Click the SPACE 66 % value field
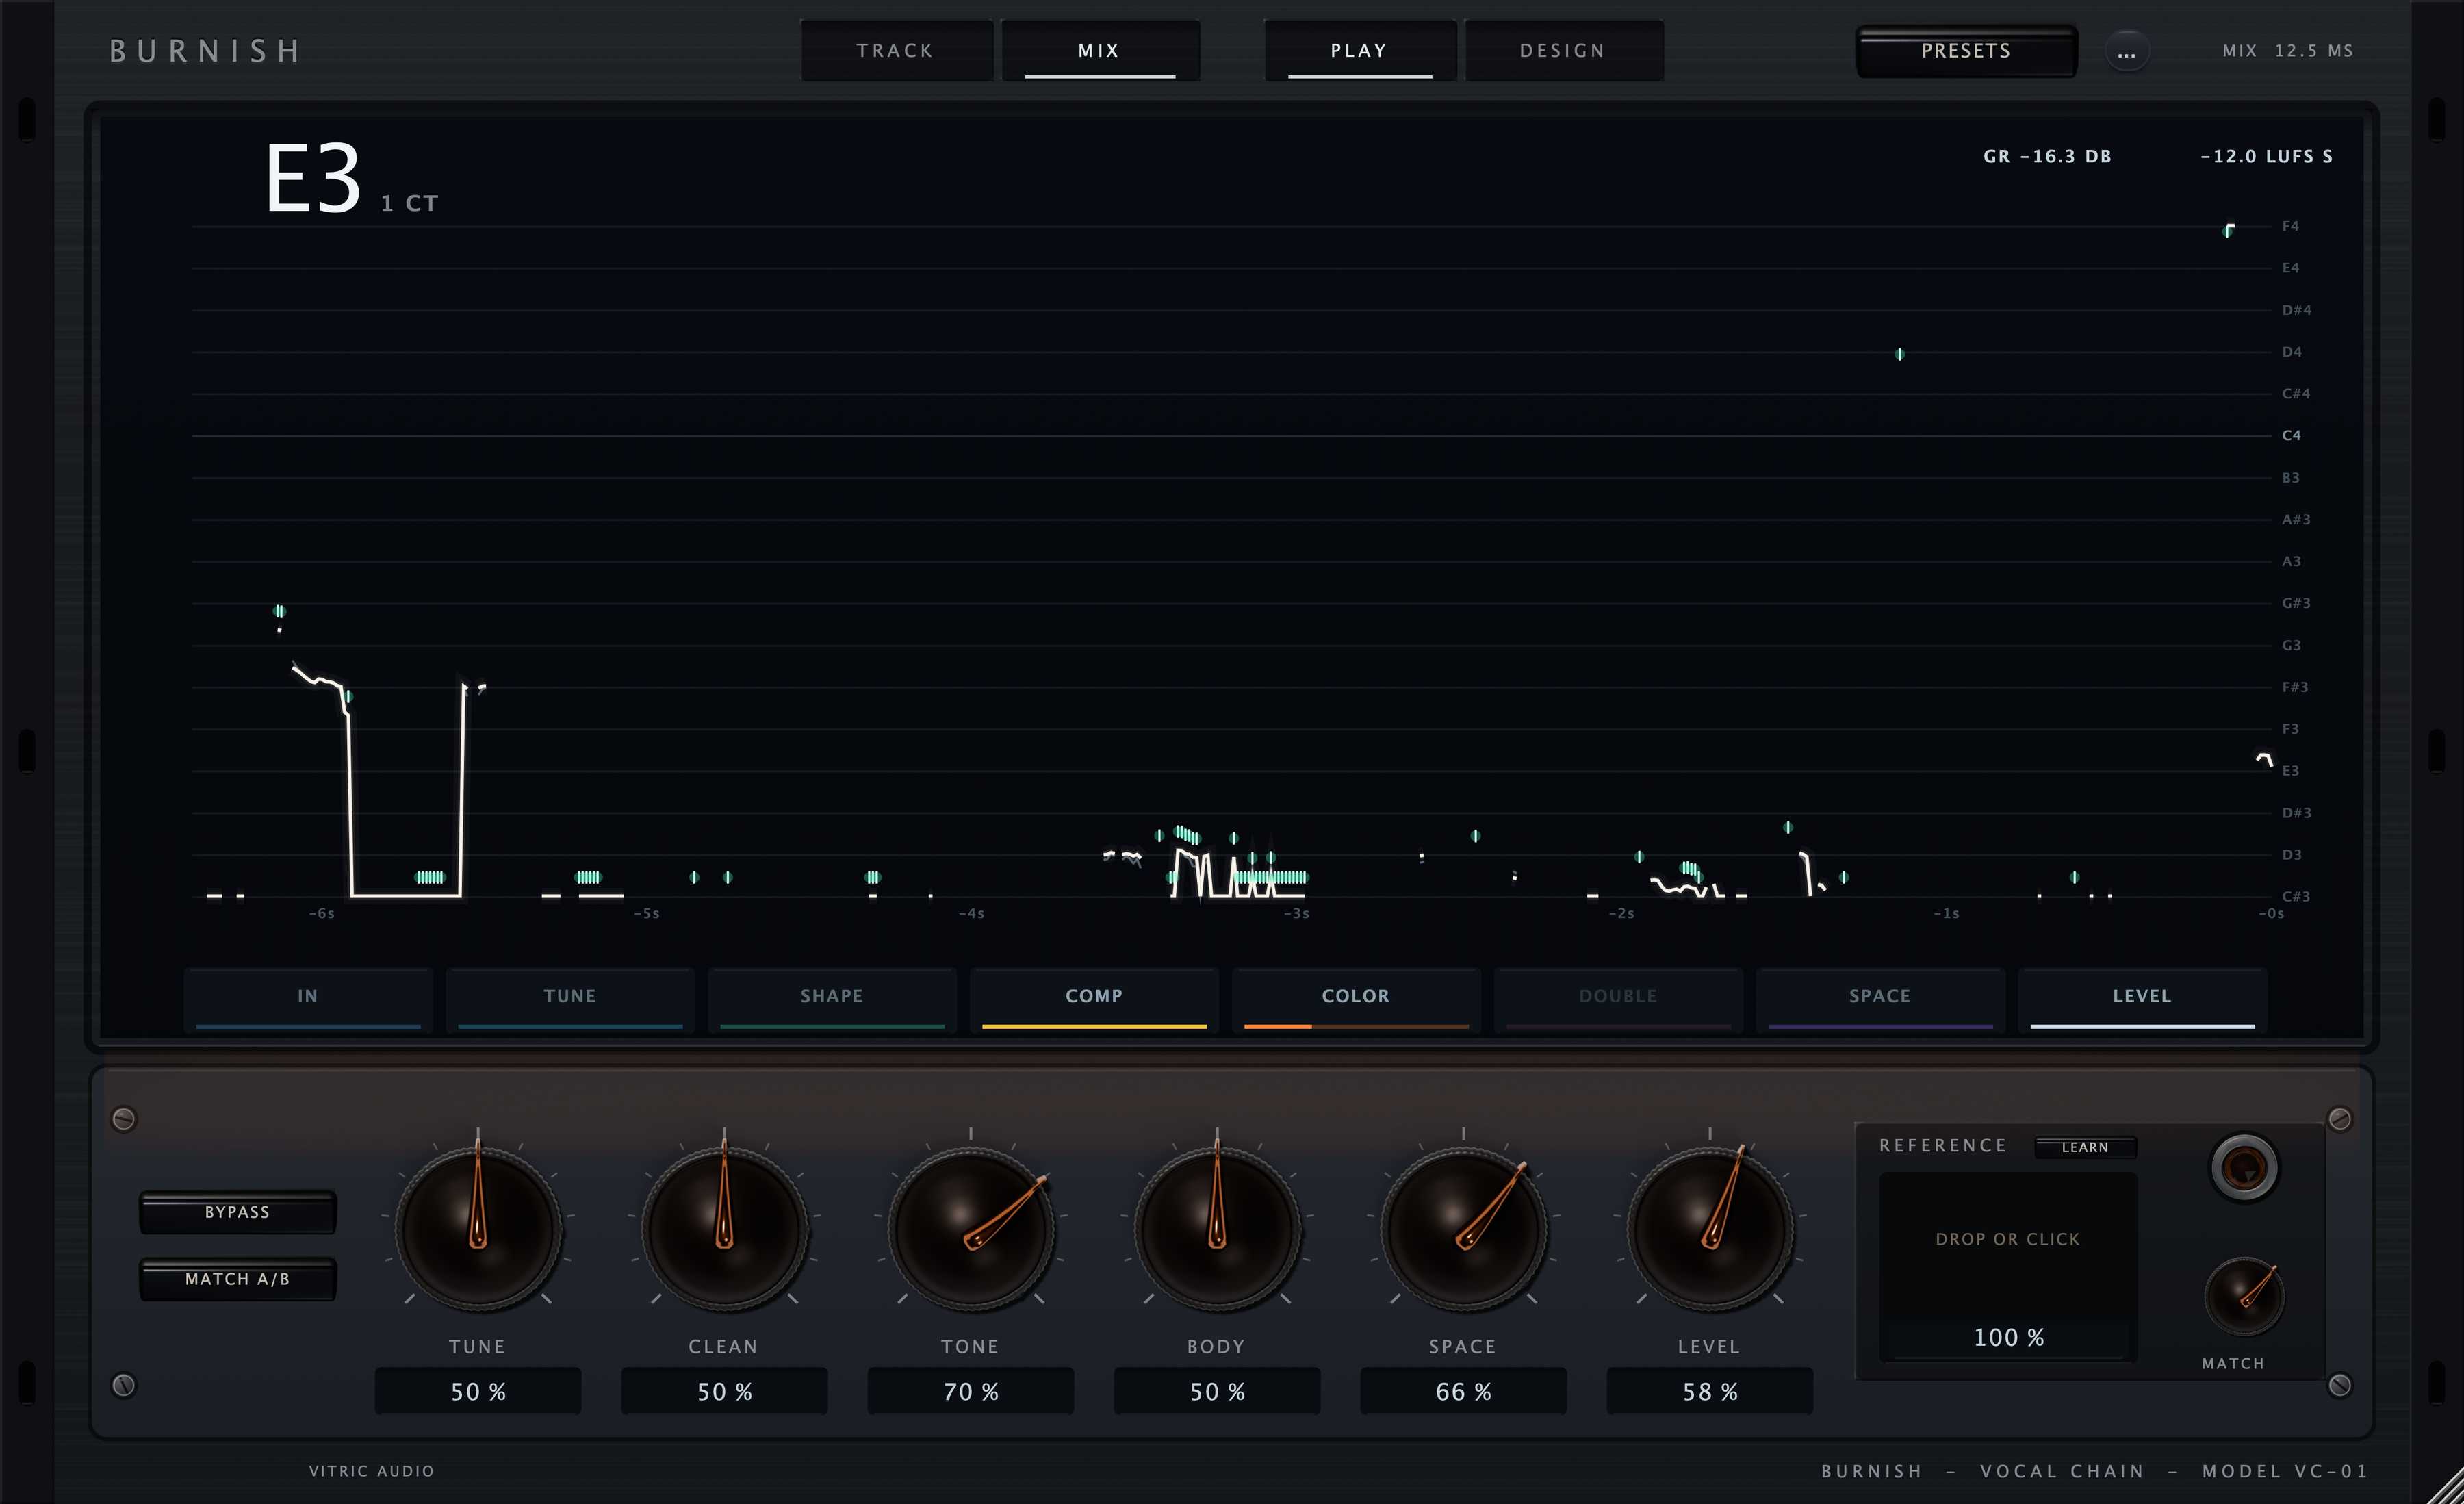The image size is (2464, 1504). pos(1463,1391)
